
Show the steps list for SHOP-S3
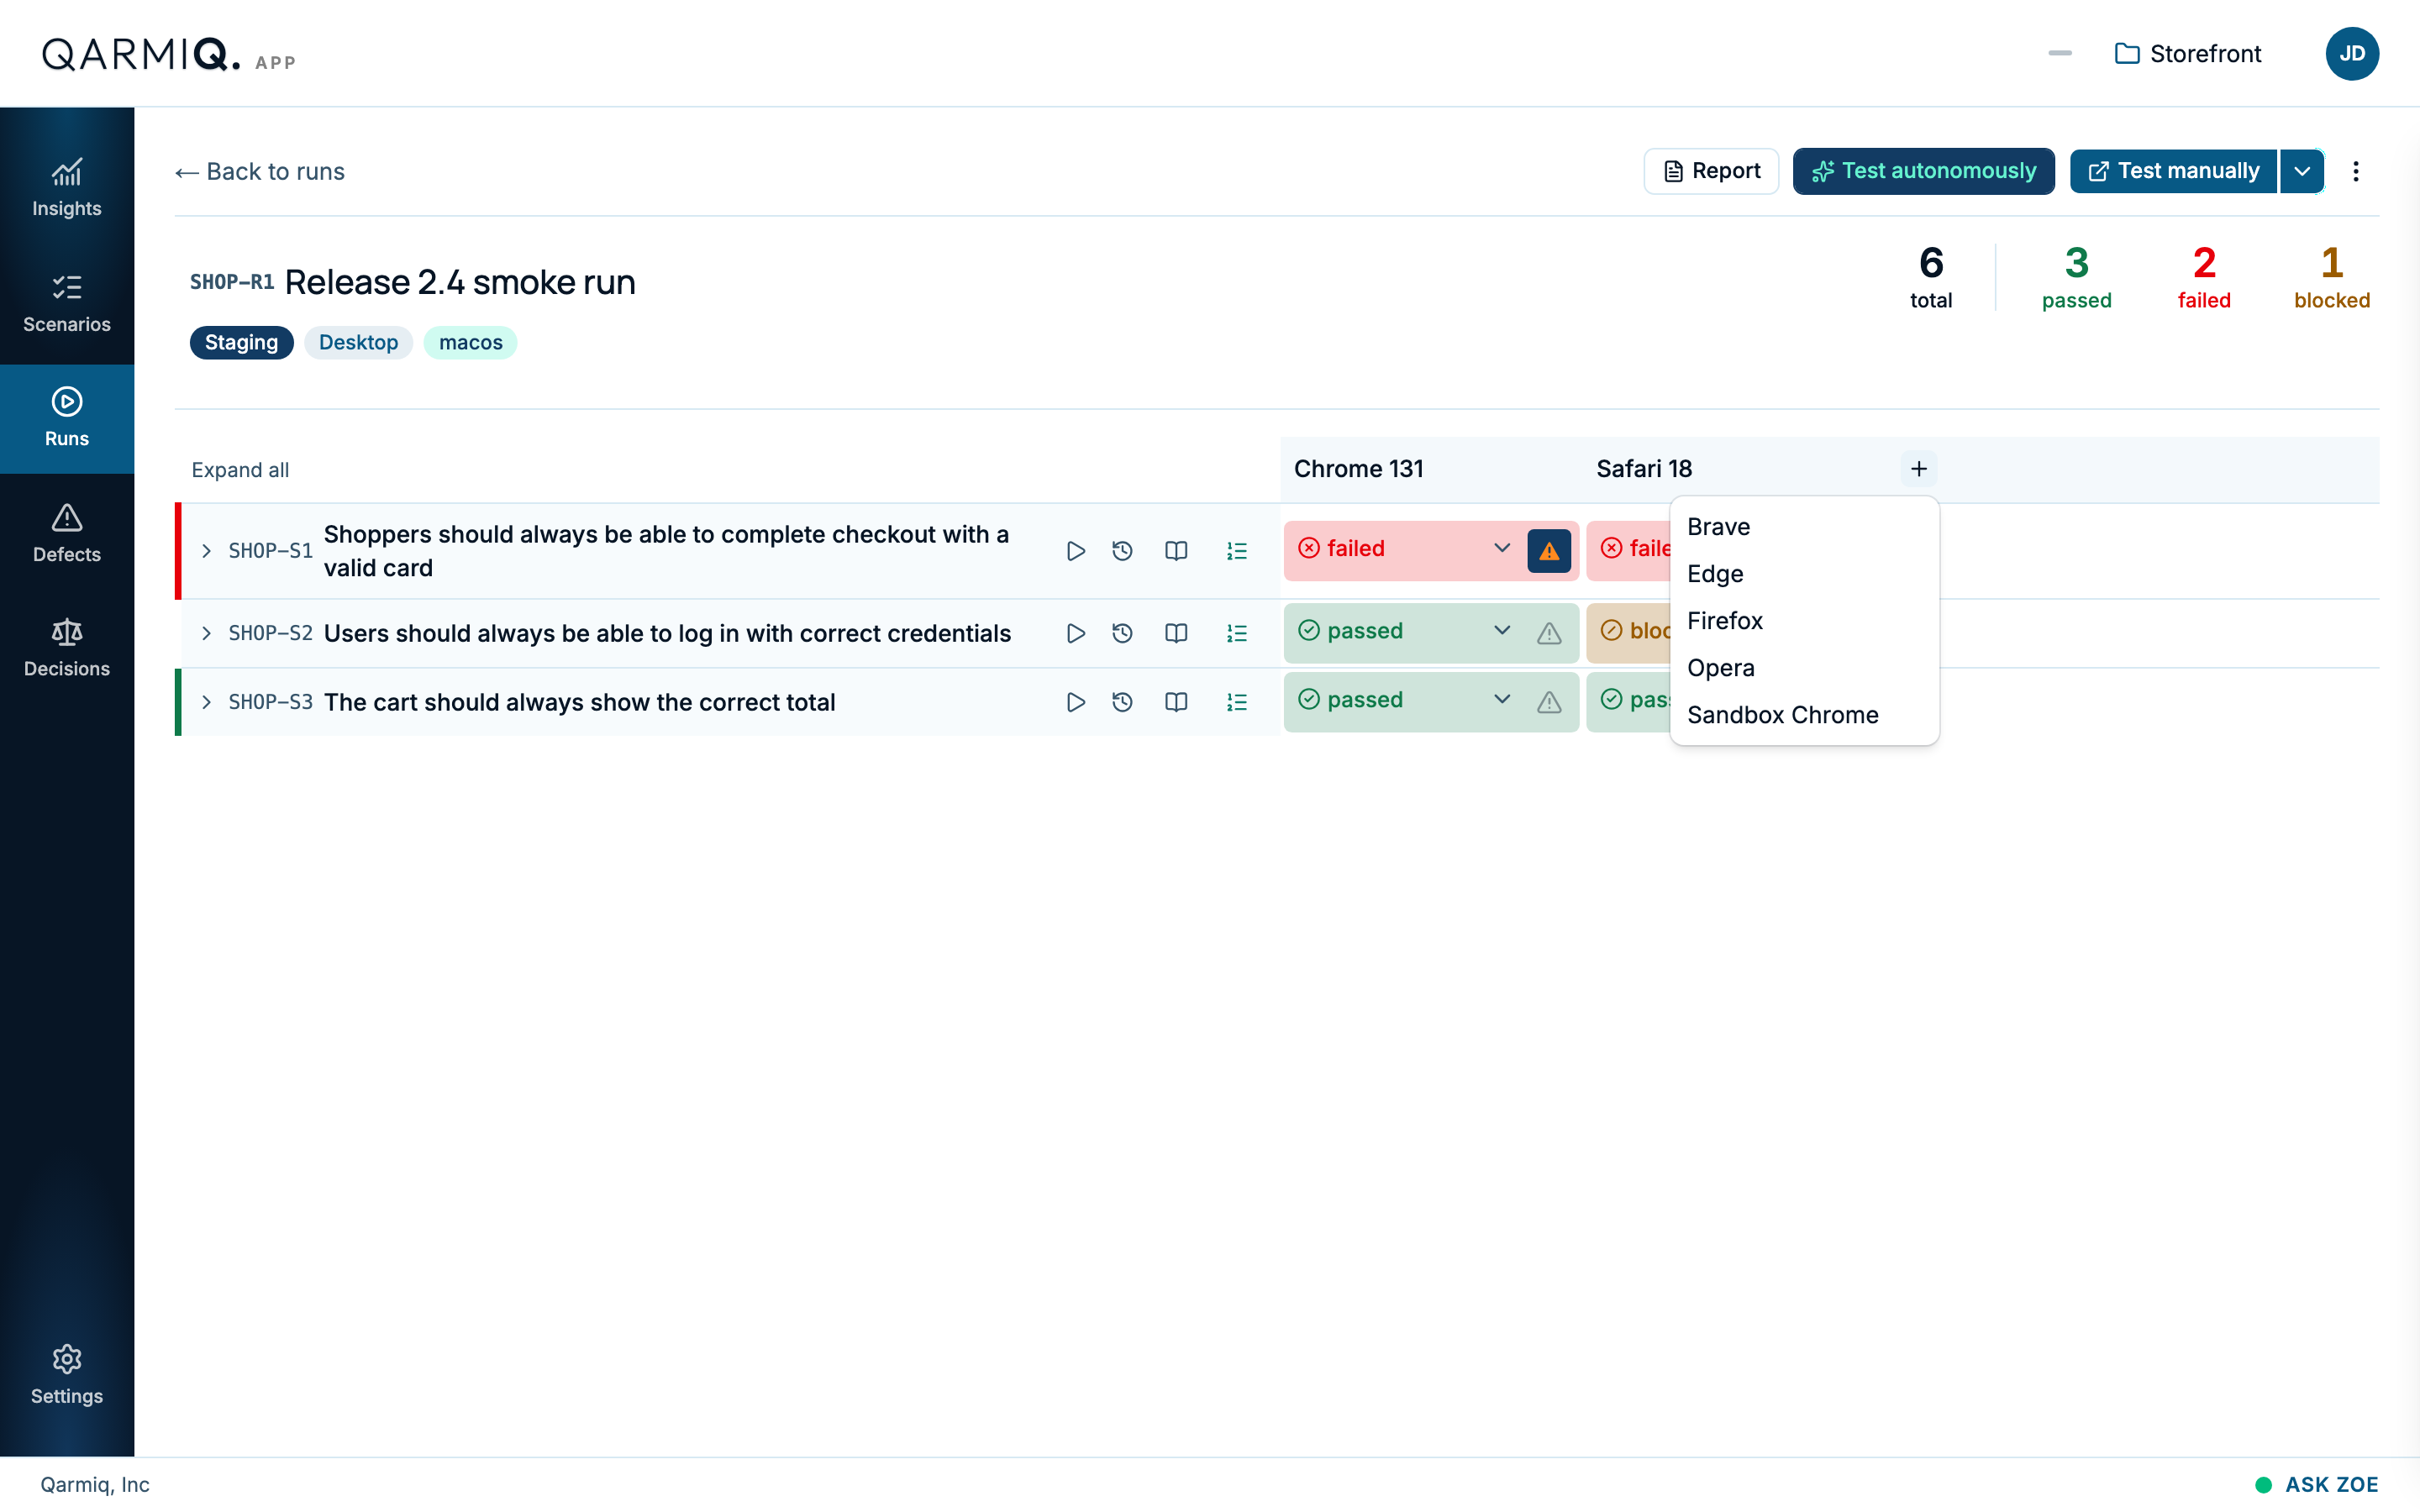(1237, 702)
